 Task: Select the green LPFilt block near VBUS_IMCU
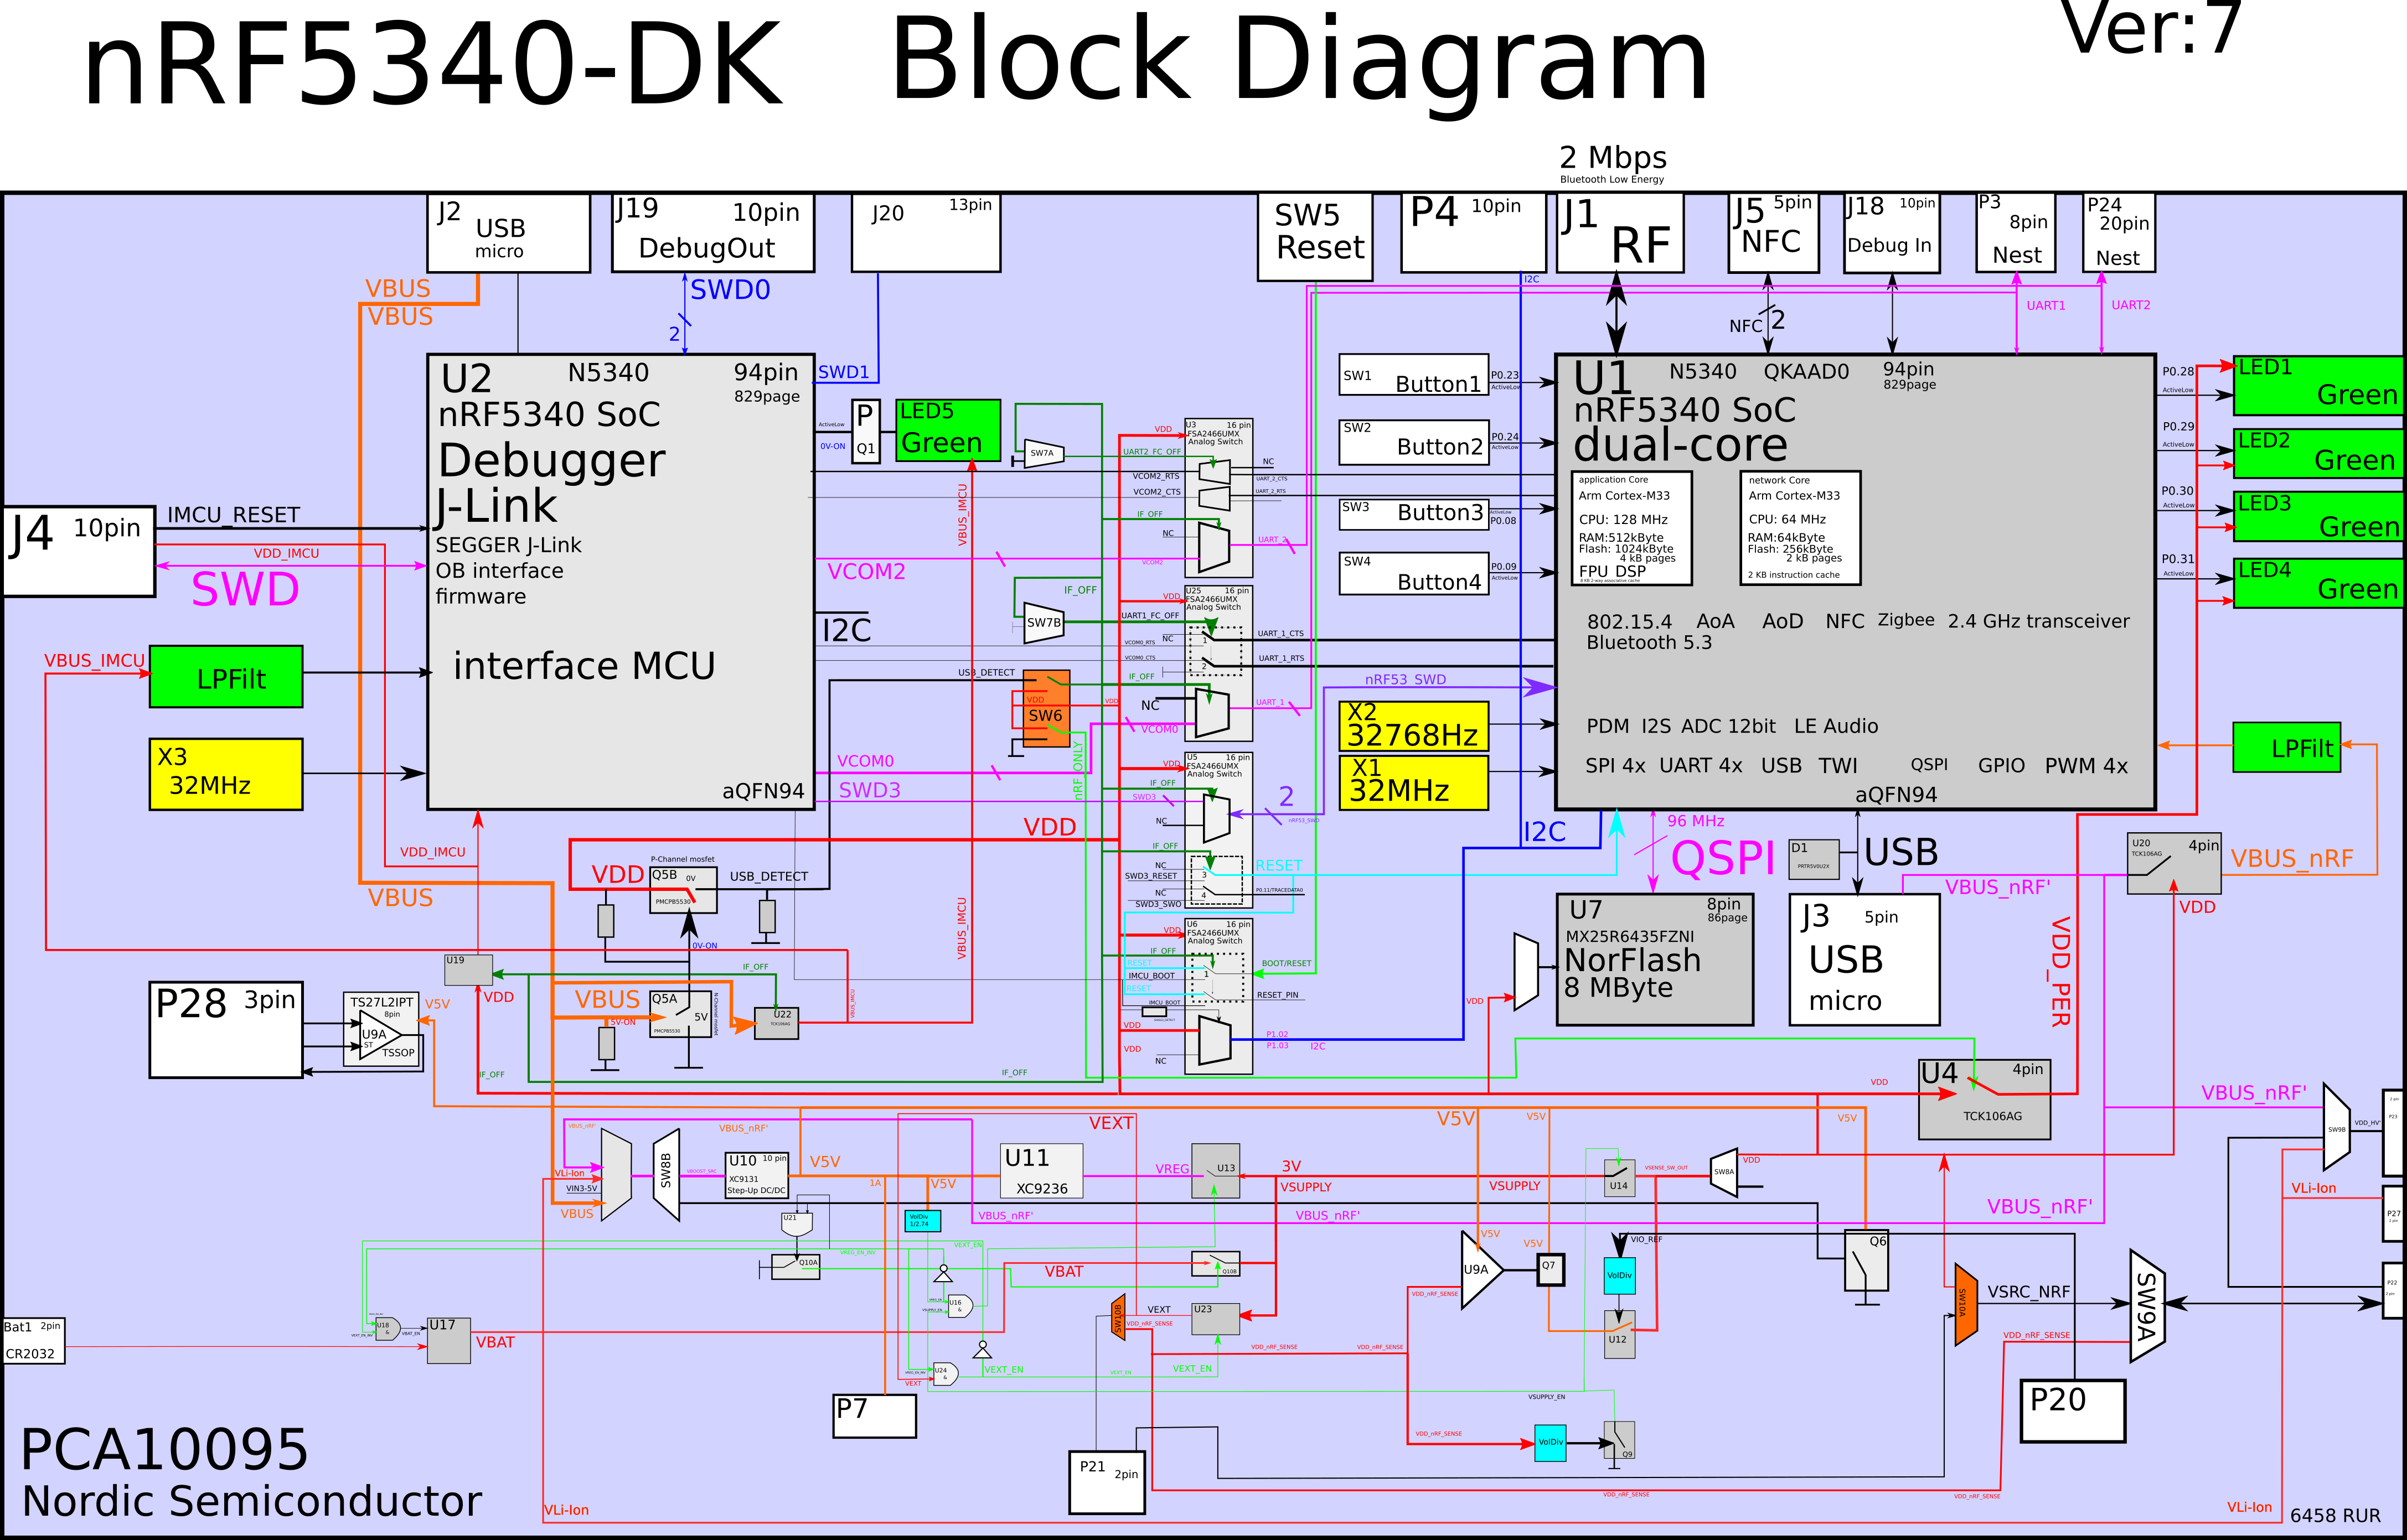(x=226, y=677)
